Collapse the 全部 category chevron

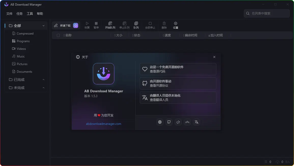tap(44, 26)
